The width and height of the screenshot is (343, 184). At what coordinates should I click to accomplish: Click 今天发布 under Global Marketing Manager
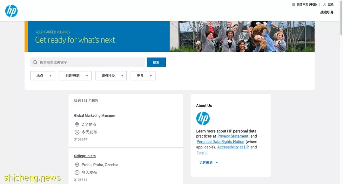pos(89,132)
